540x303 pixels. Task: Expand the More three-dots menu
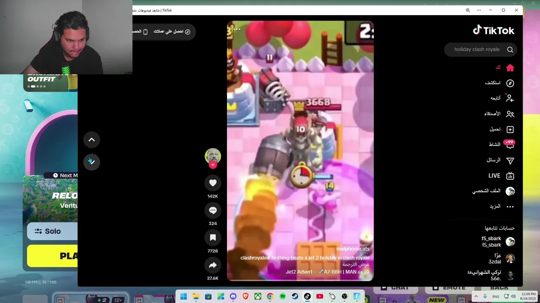(510, 207)
